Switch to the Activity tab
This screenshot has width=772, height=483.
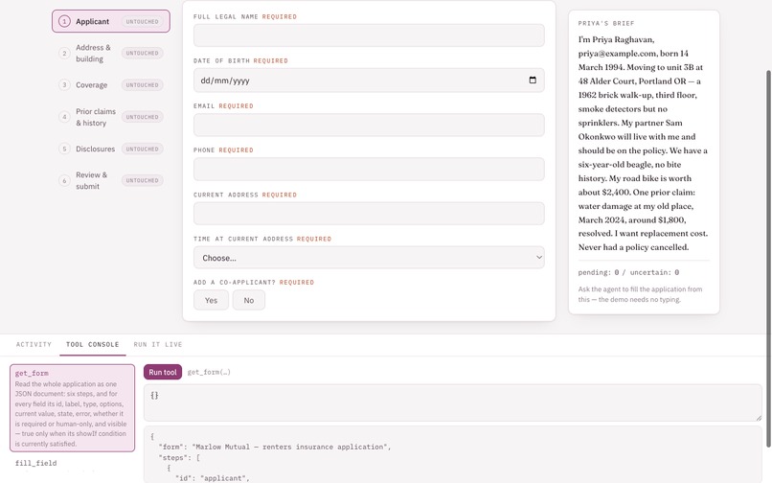point(34,344)
